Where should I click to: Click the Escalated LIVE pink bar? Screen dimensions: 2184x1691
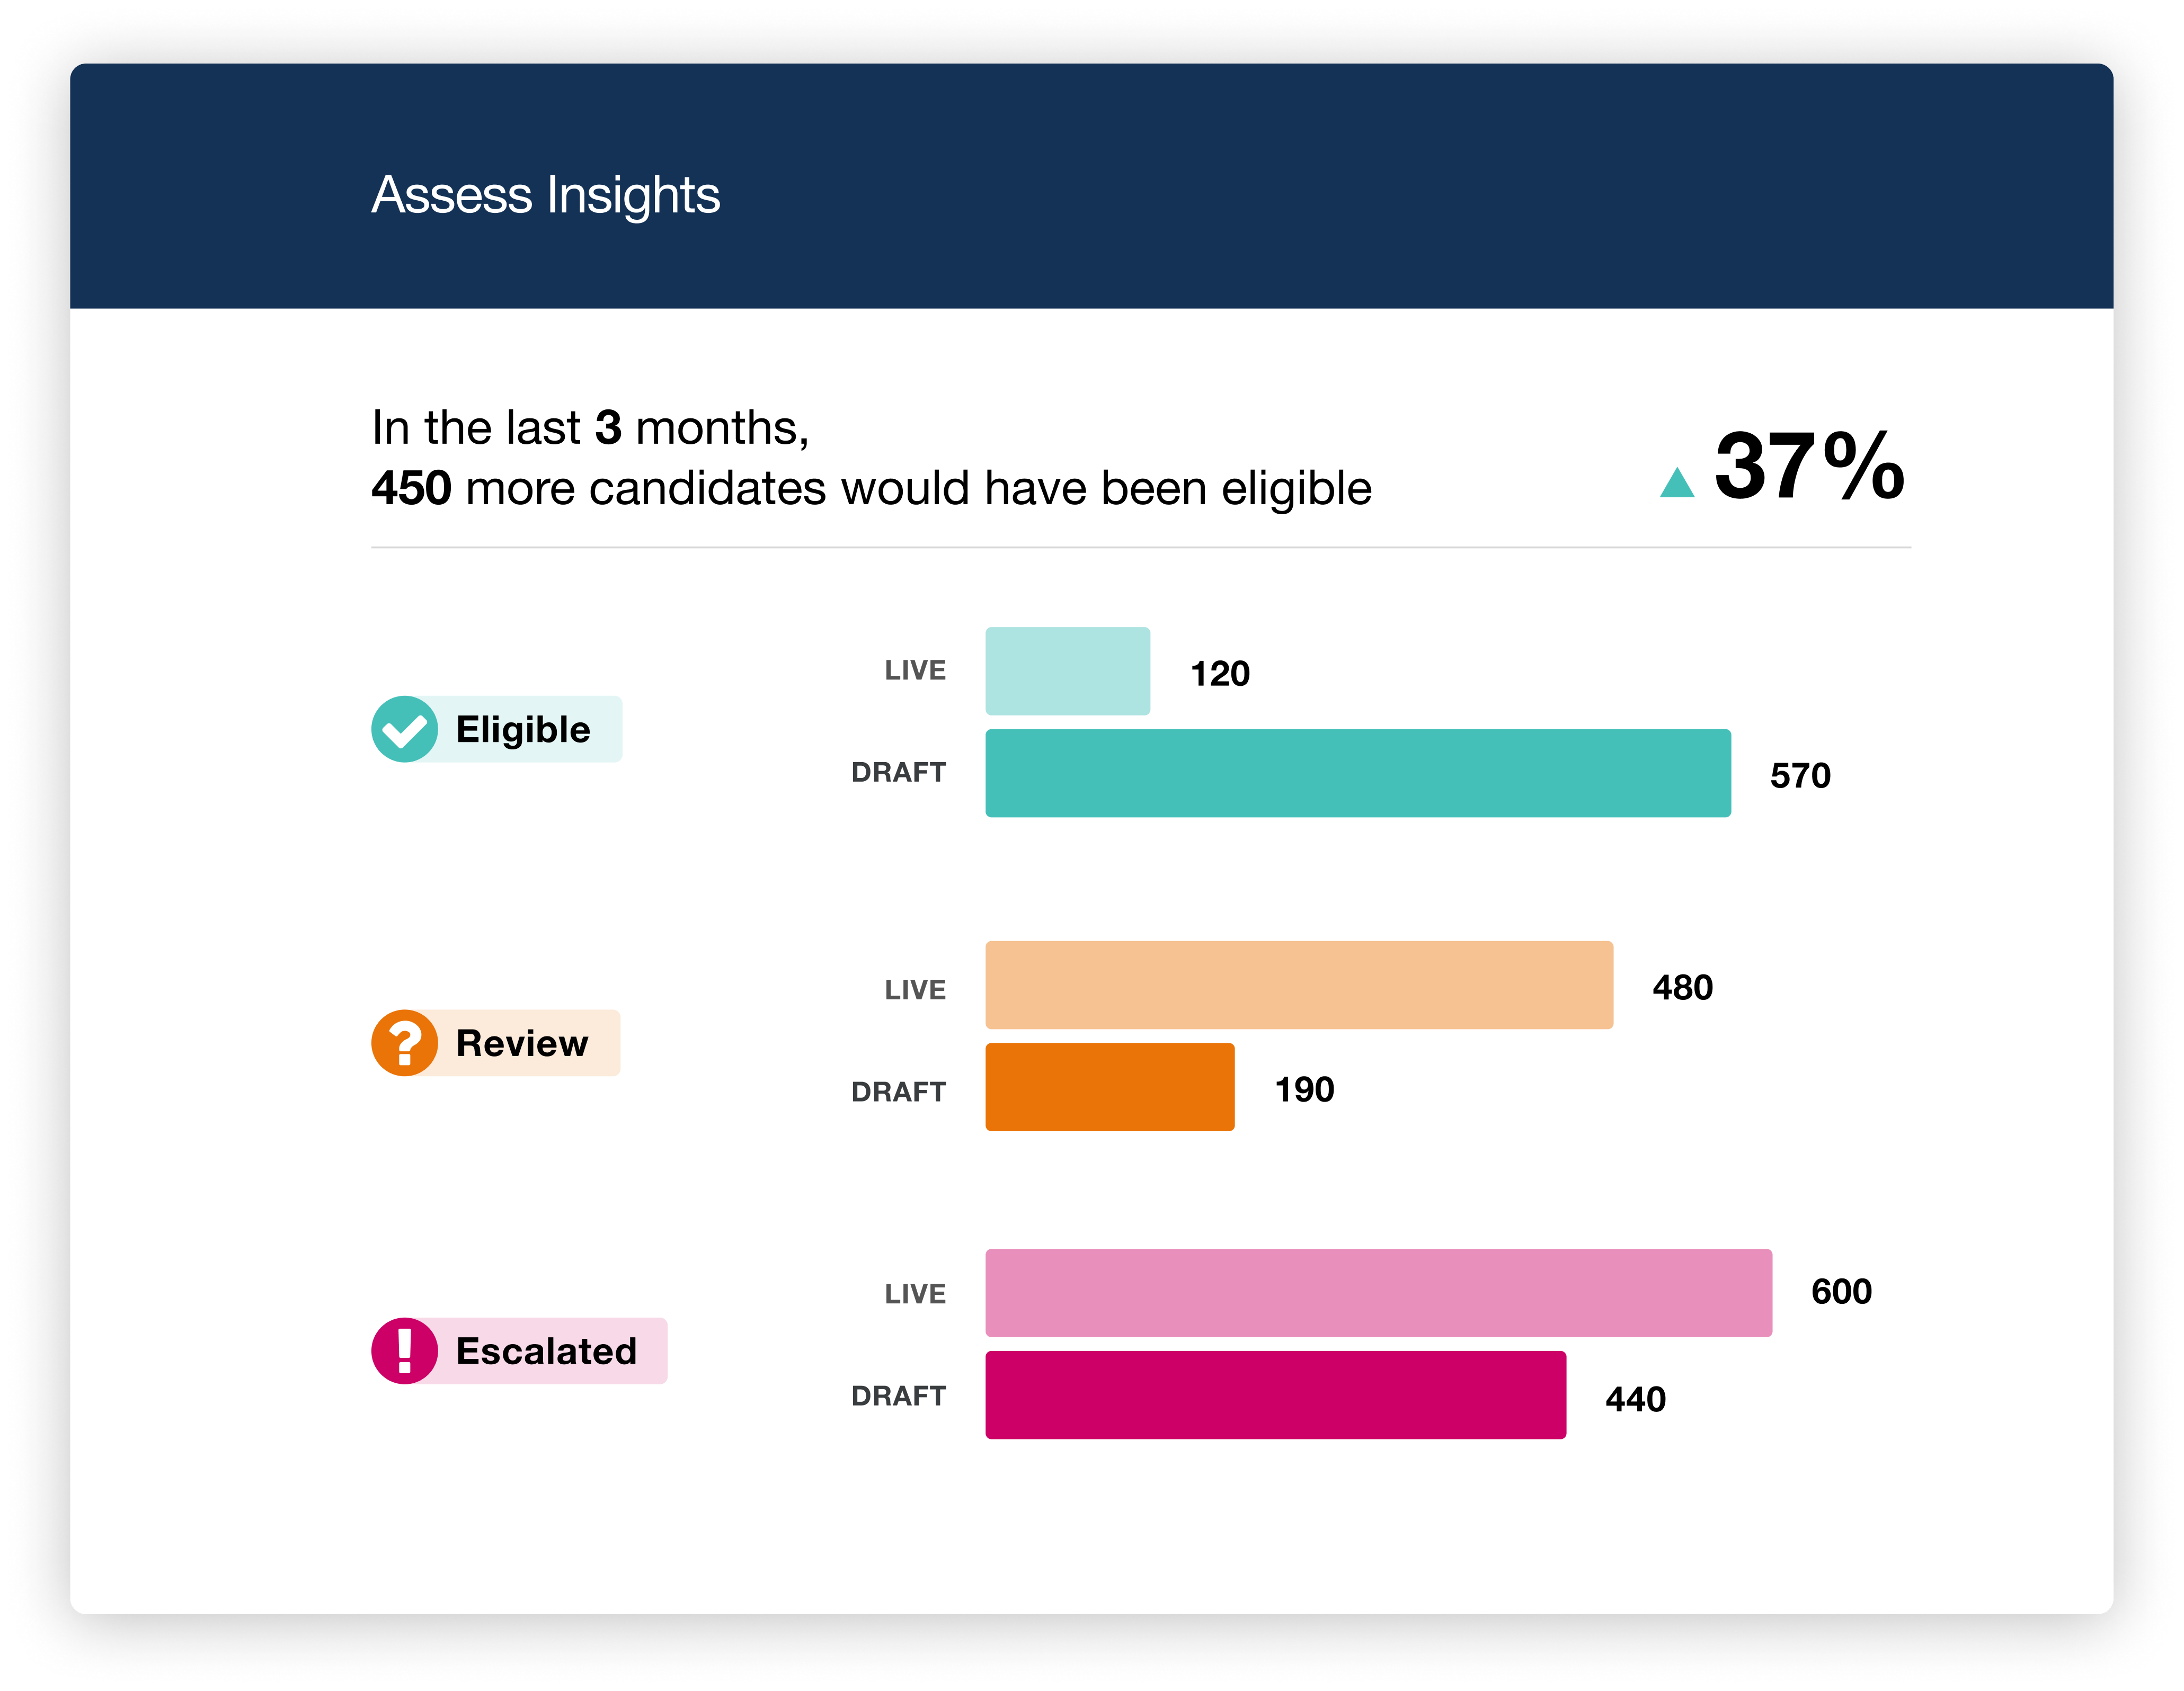(x=1378, y=1293)
